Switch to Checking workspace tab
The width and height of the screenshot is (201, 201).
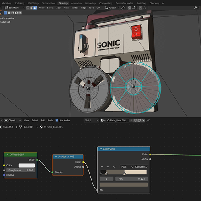click(x=154, y=3)
